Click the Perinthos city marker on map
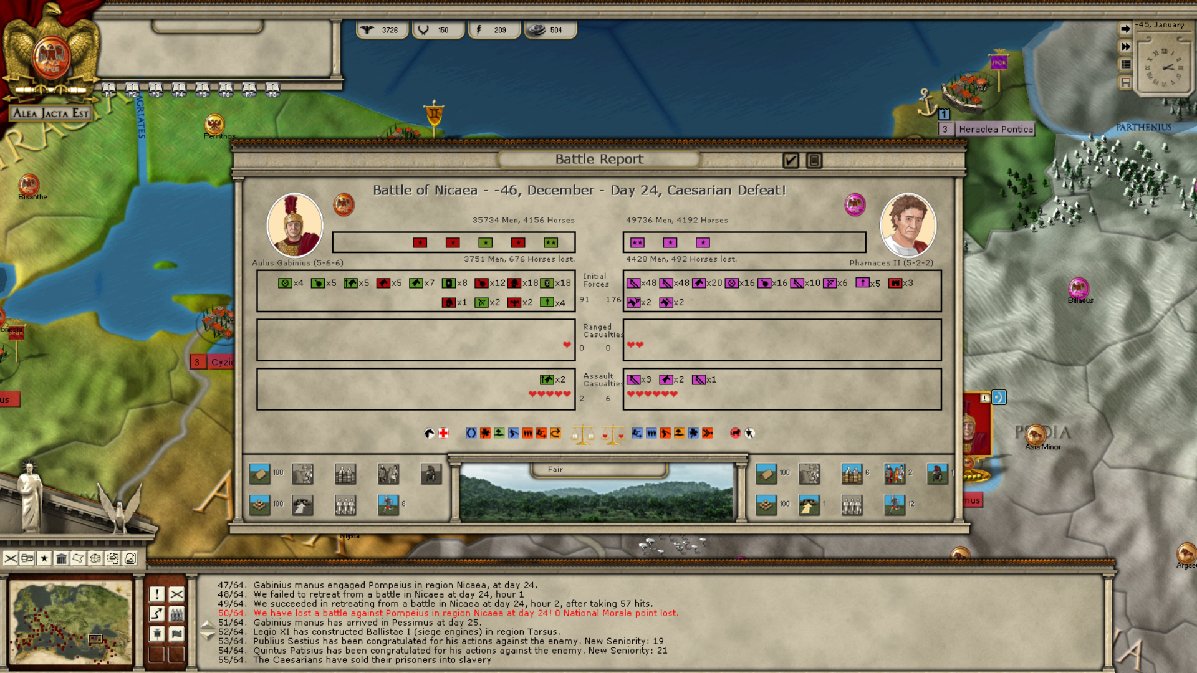The height and width of the screenshot is (673, 1197). pyautogui.click(x=214, y=124)
